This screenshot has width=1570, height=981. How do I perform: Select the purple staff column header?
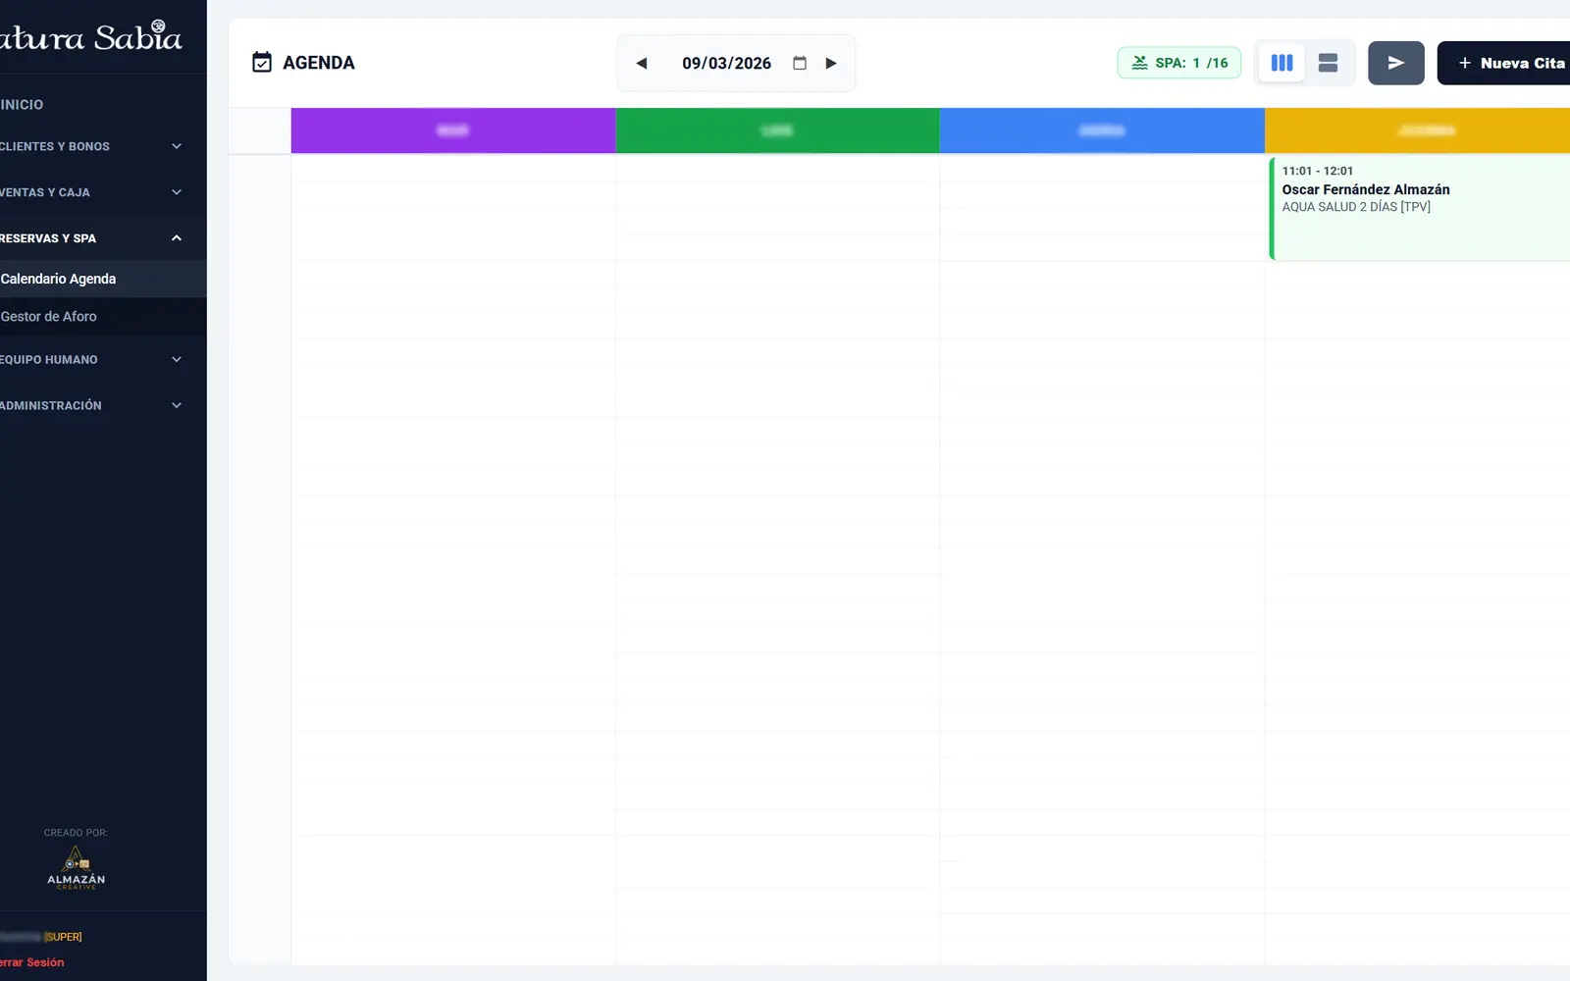[453, 130]
